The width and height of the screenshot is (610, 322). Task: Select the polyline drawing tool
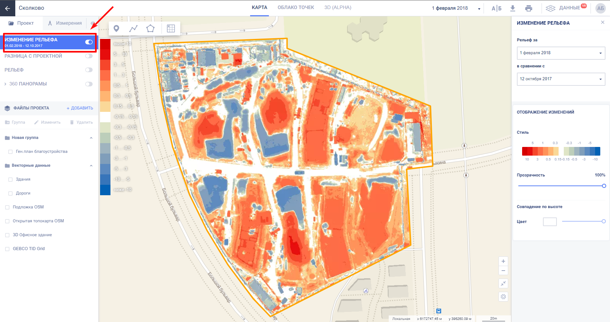tap(133, 28)
